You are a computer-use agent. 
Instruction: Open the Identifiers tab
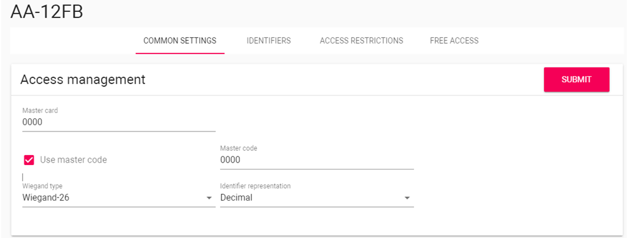(x=269, y=40)
